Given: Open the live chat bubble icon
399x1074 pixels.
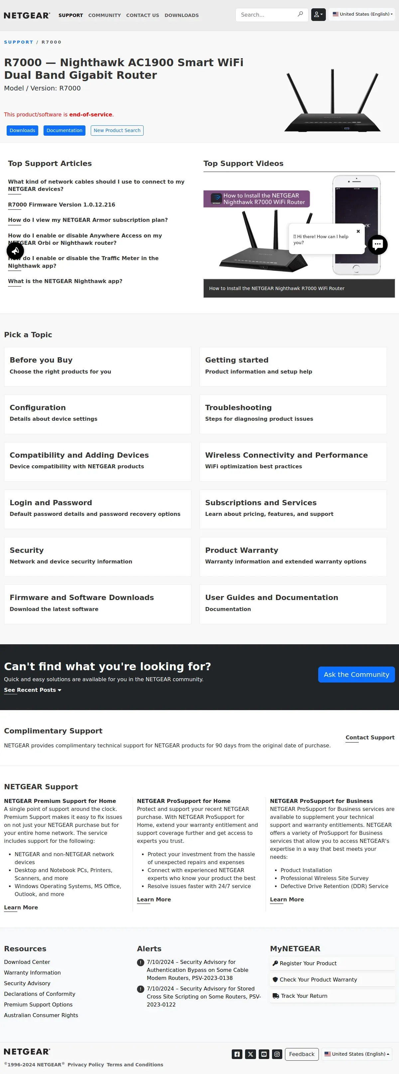Looking at the screenshot, I should pyautogui.click(x=377, y=245).
